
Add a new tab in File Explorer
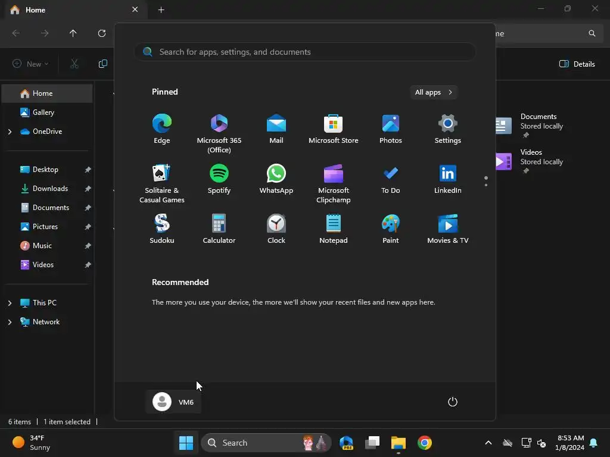click(x=161, y=10)
